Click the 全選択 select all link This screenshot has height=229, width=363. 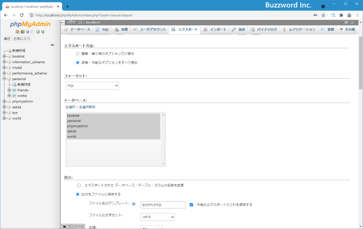pos(70,107)
